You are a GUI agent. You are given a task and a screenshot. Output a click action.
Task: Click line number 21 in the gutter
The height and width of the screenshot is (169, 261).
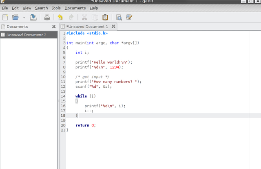63,130
